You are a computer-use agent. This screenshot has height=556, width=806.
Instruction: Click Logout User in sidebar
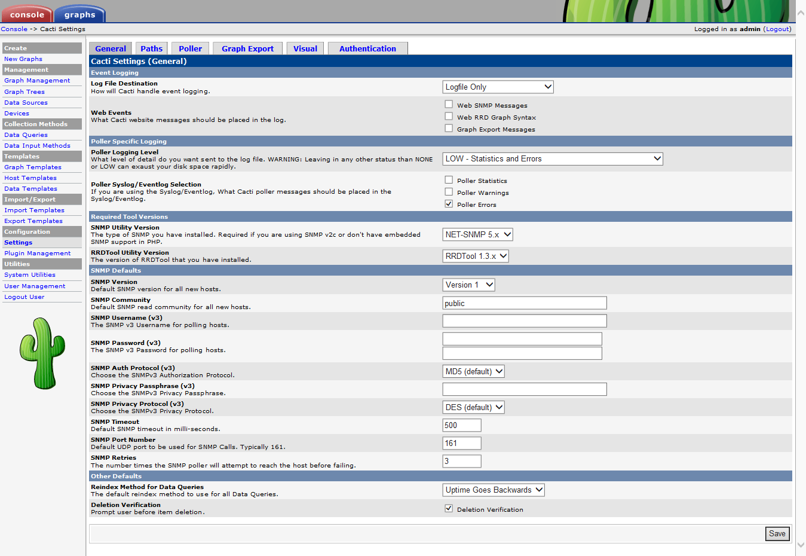pyautogui.click(x=24, y=297)
